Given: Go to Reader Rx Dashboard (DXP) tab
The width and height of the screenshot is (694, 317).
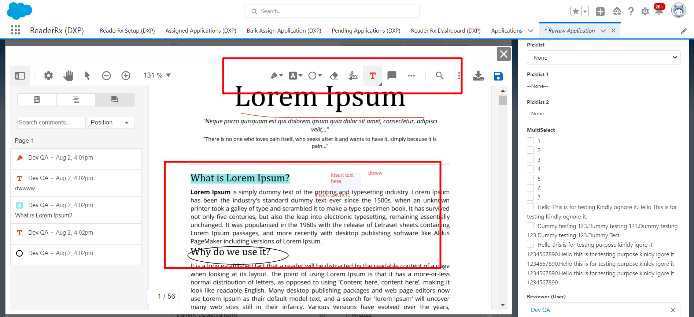Looking at the screenshot, I should click(x=446, y=31).
